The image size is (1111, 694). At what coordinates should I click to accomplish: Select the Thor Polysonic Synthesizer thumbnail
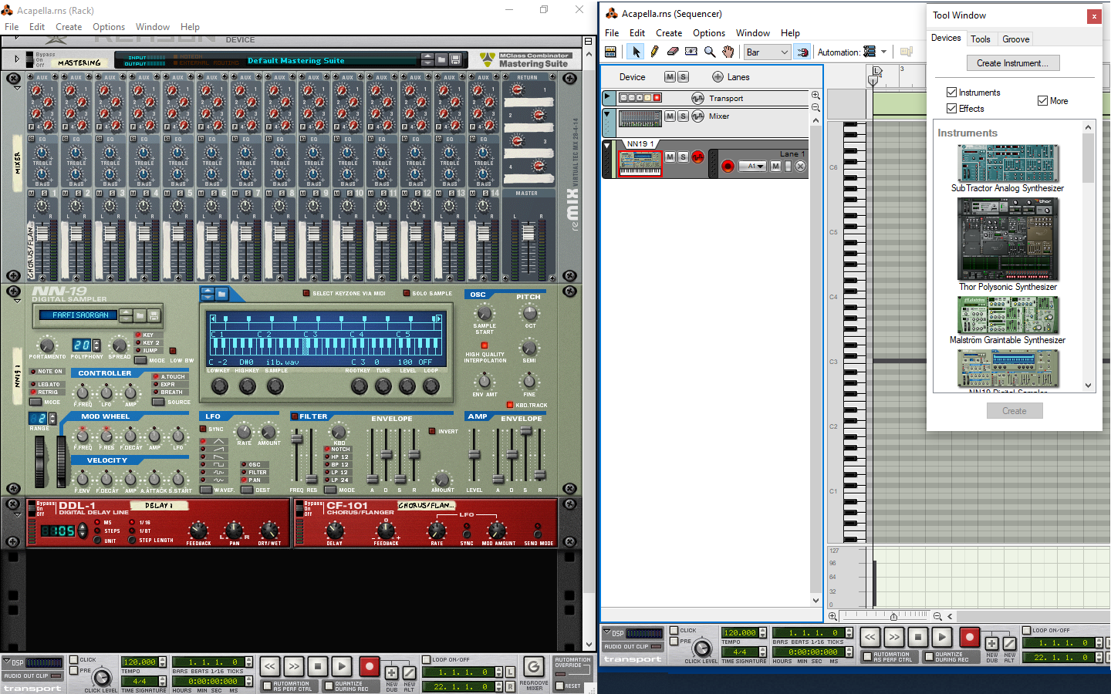pos(1008,239)
